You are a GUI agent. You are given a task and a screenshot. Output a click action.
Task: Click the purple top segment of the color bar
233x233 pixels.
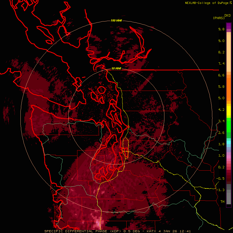coord(229,26)
